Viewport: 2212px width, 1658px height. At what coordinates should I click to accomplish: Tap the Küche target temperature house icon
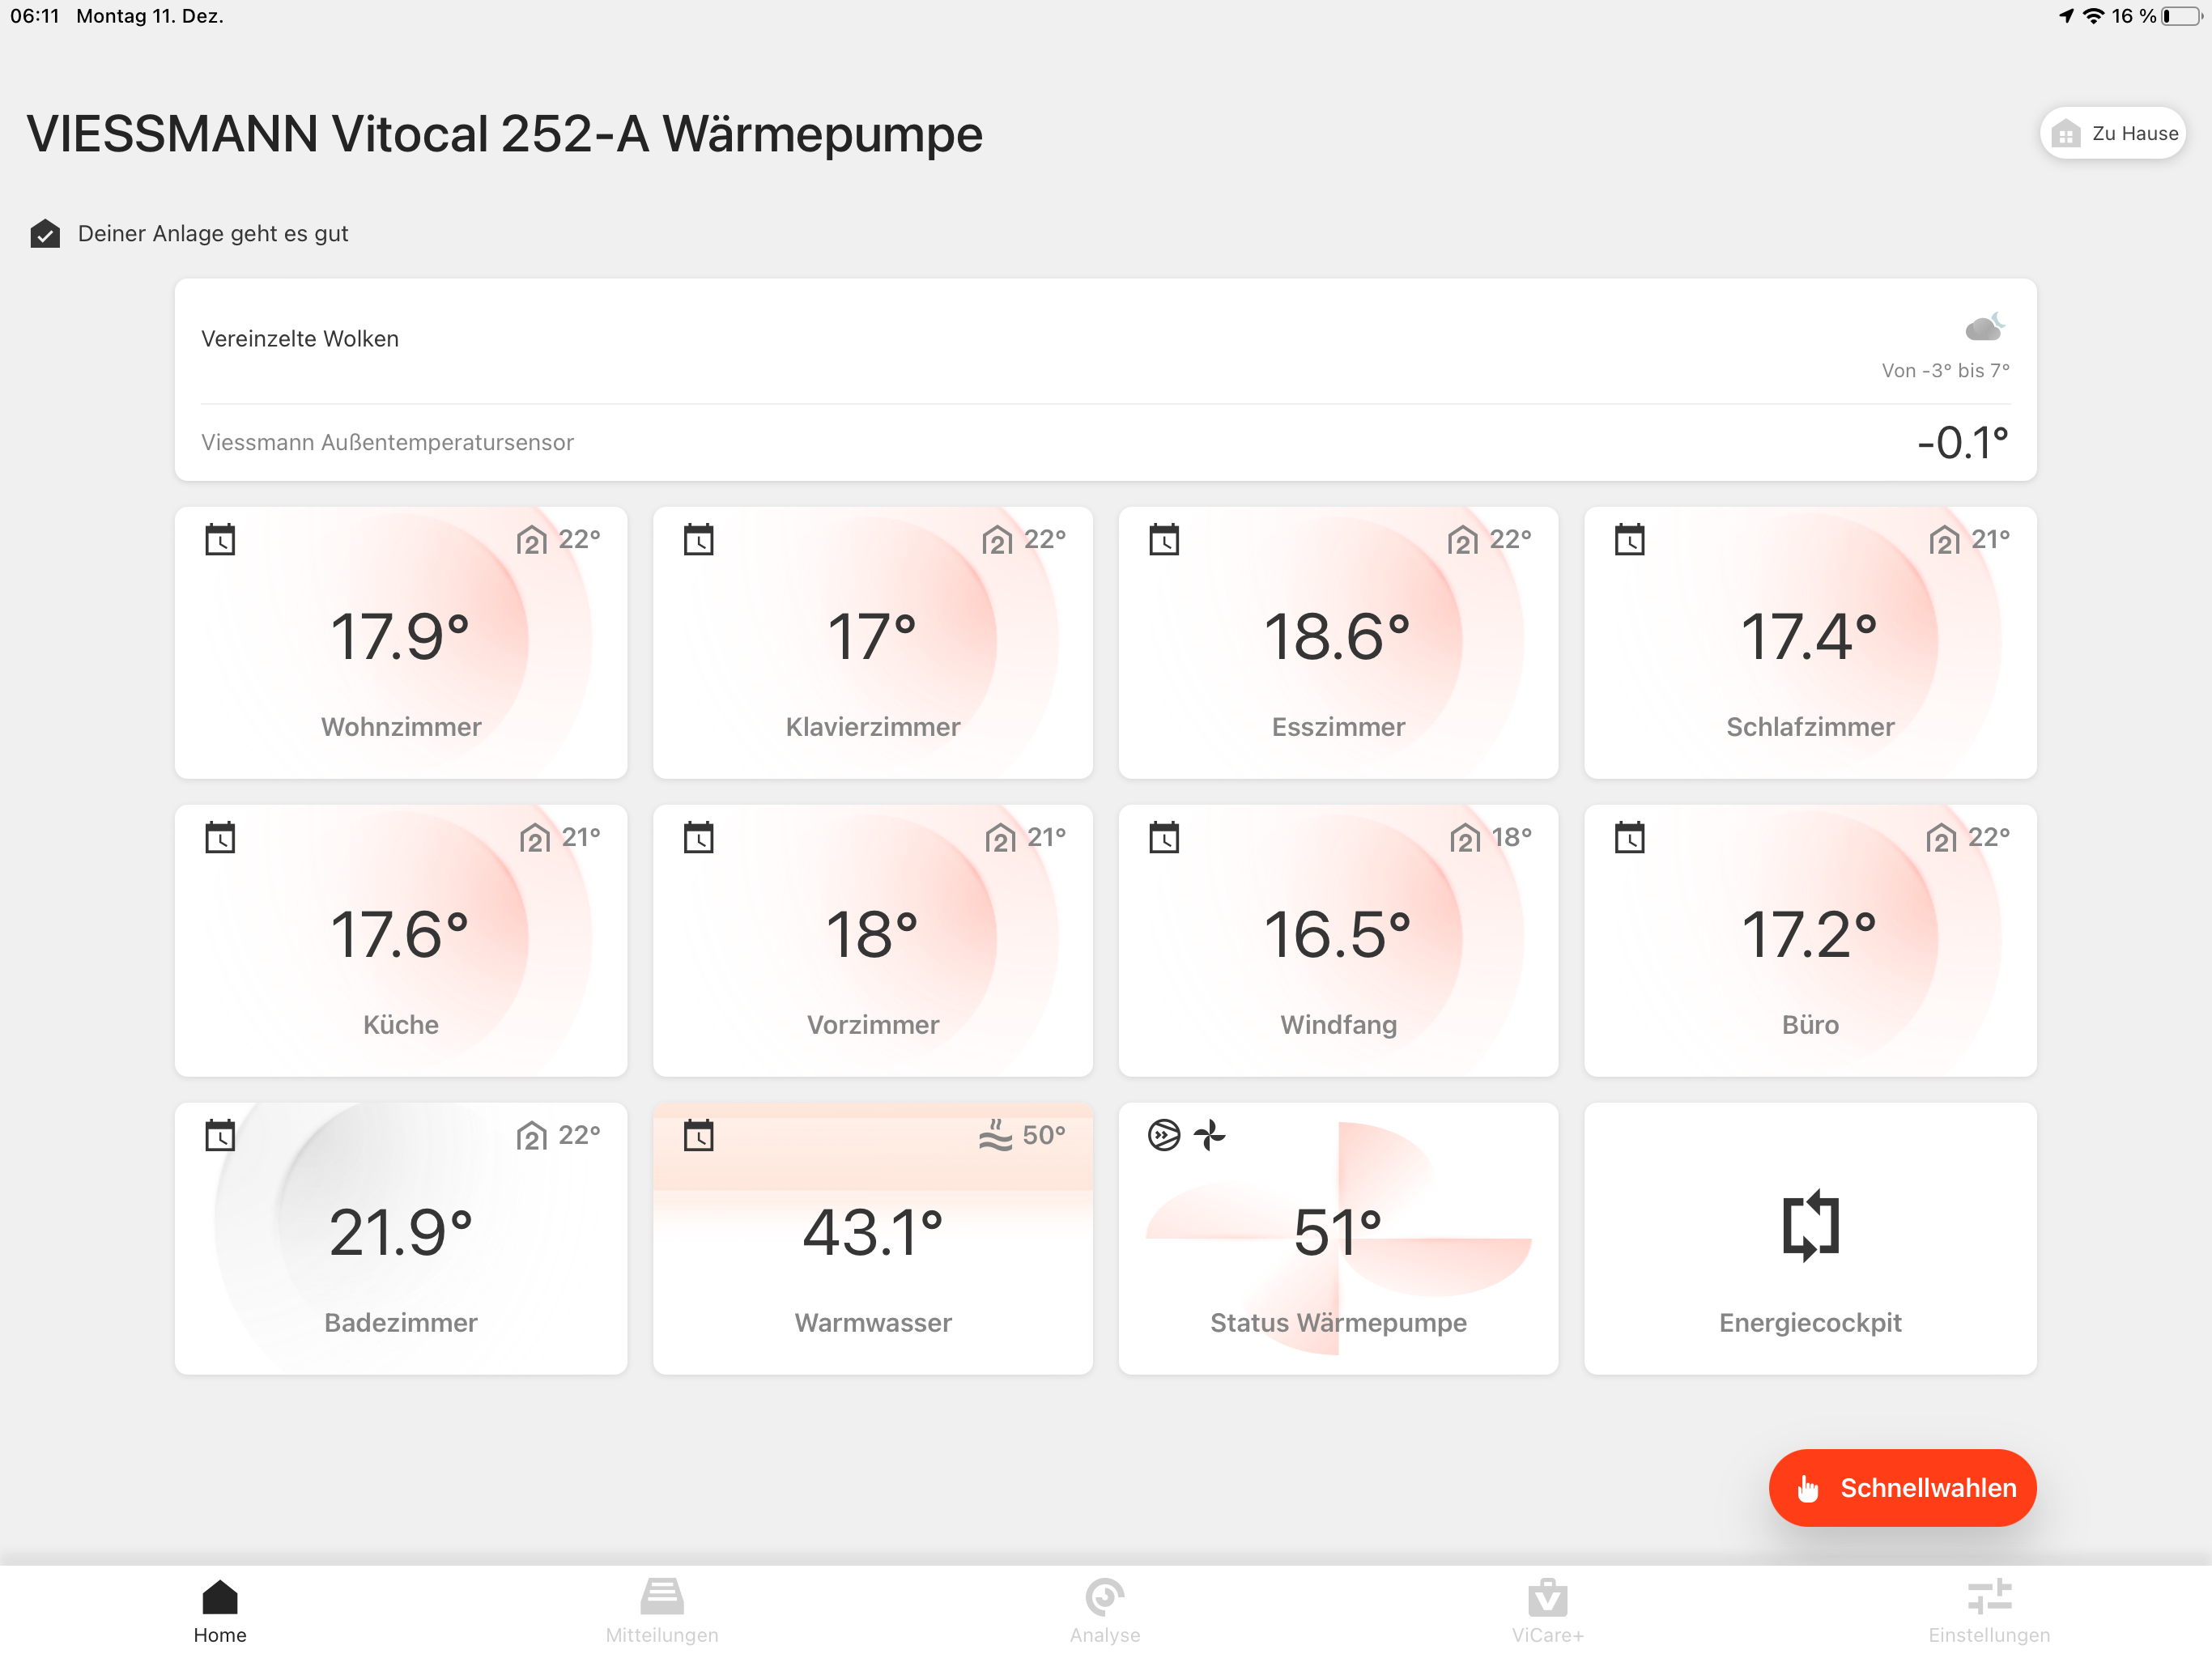point(534,837)
